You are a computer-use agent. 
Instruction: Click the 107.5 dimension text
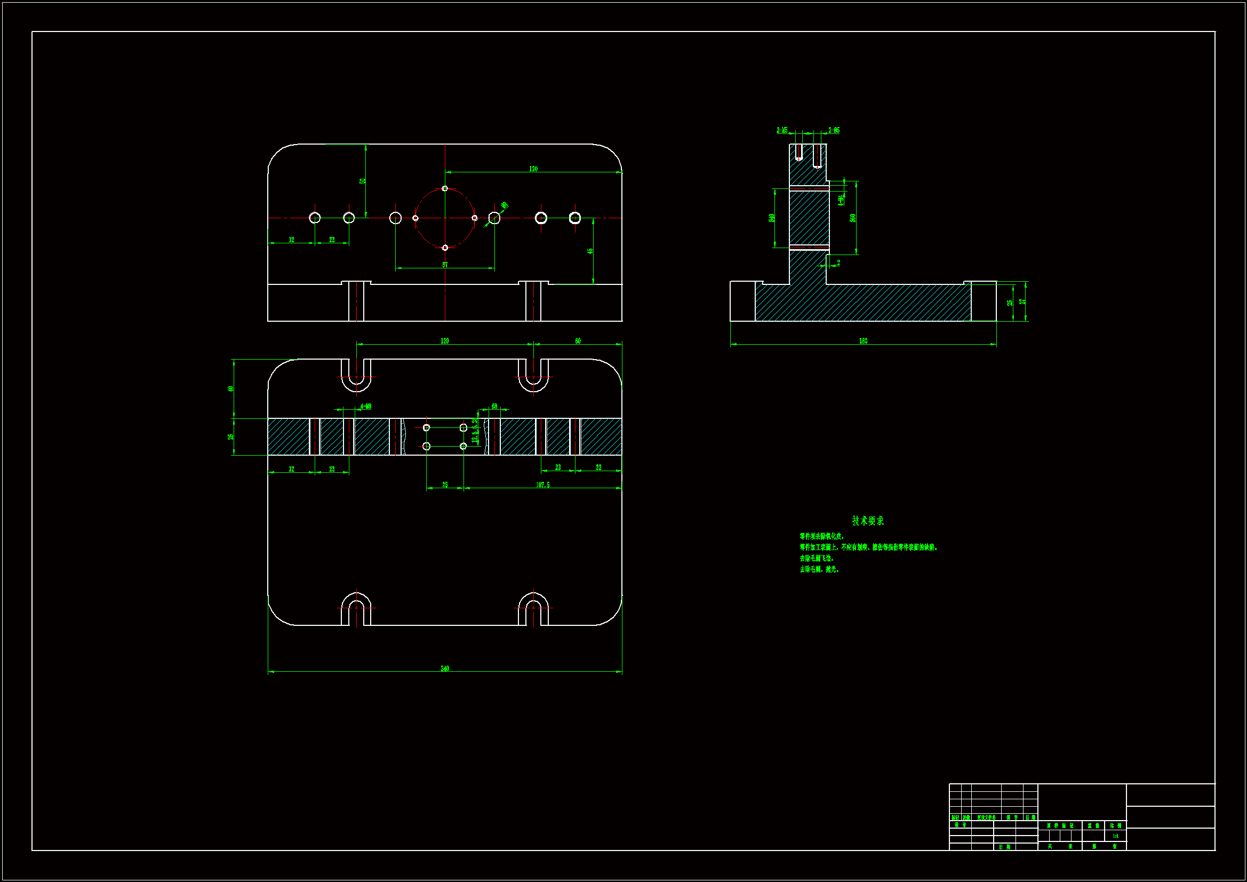coord(542,484)
